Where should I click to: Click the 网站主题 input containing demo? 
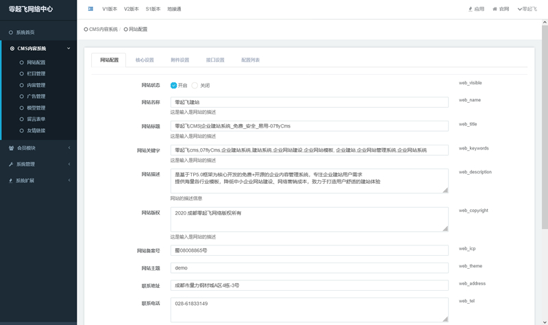(309, 267)
